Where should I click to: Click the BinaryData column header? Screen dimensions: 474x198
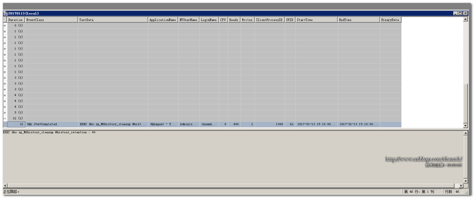[x=391, y=20]
